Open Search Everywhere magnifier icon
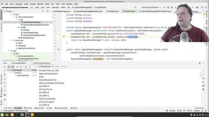The width and height of the screenshot is (209, 117). coord(206,7)
